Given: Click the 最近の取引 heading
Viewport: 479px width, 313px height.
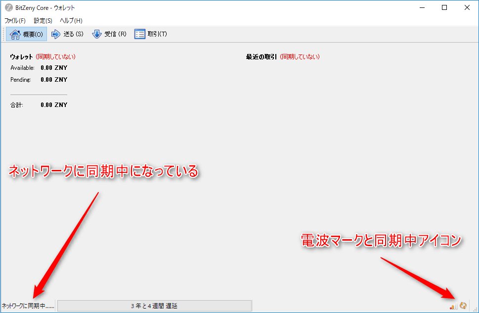Looking at the screenshot, I should click(261, 56).
